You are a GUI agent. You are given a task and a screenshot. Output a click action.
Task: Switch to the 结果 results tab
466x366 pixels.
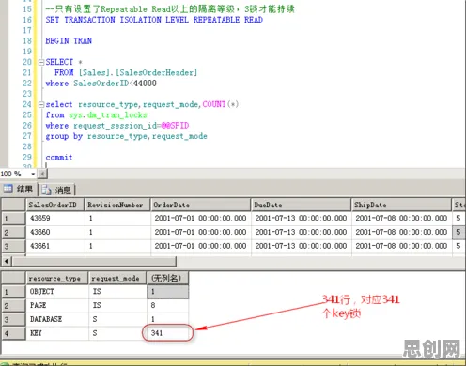[19, 190]
